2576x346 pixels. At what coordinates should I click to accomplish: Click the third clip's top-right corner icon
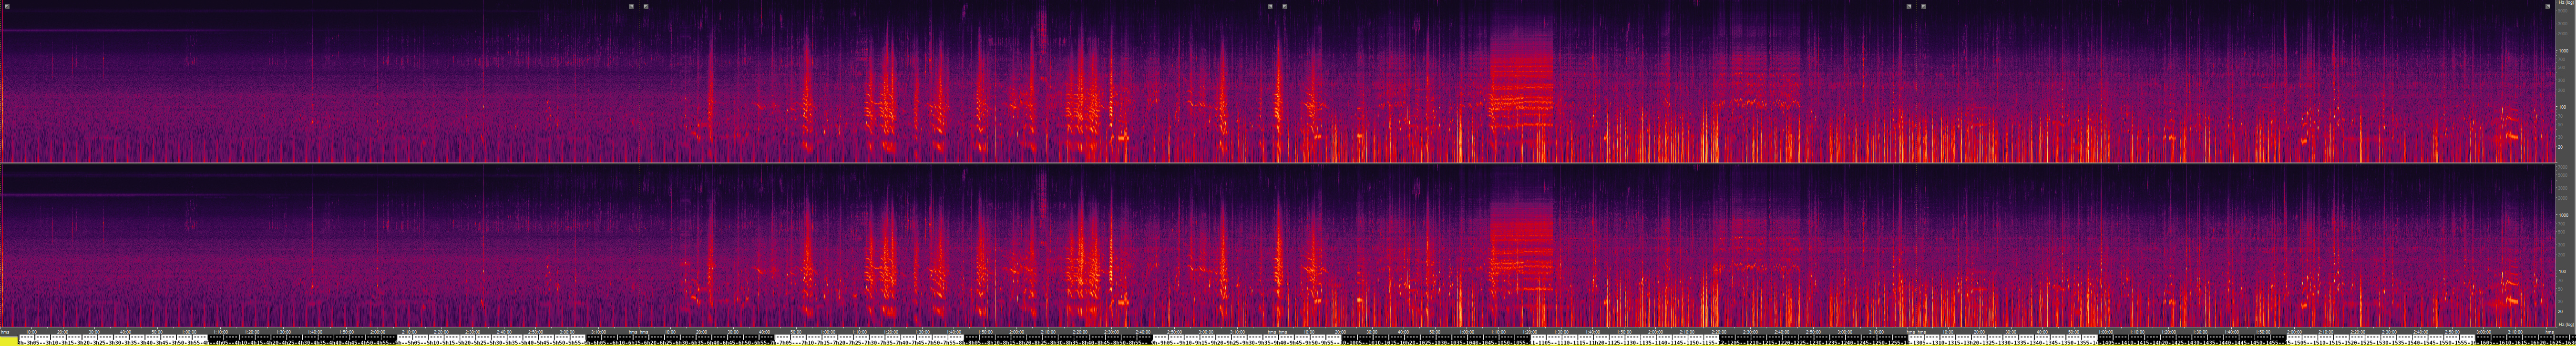coord(1908,6)
